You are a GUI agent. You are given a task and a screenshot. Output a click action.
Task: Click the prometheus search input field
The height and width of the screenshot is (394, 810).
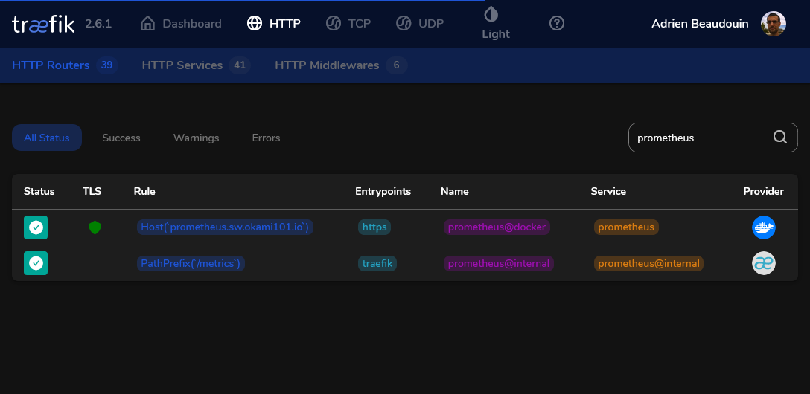[x=713, y=138]
